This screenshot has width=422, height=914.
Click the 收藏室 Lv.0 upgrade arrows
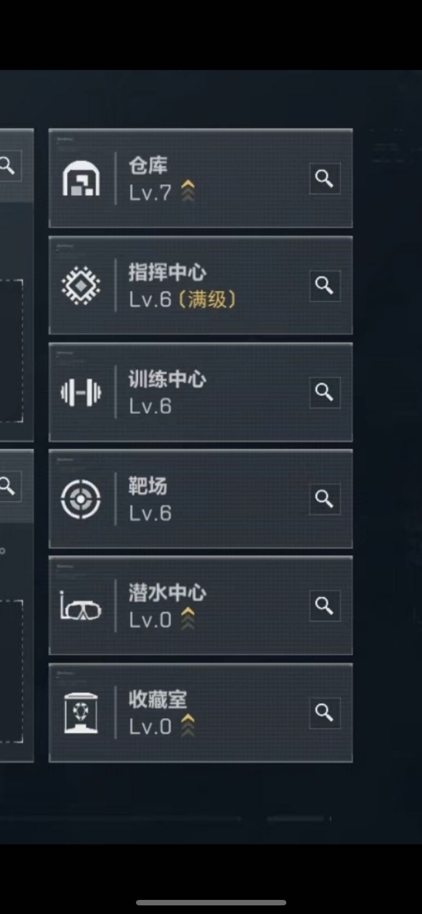[188, 725]
